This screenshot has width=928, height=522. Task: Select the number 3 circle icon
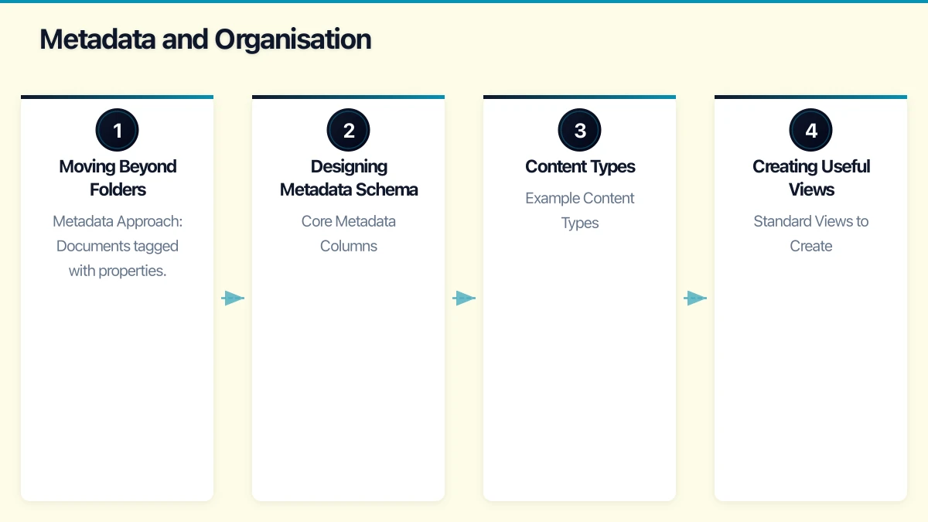pyautogui.click(x=579, y=130)
